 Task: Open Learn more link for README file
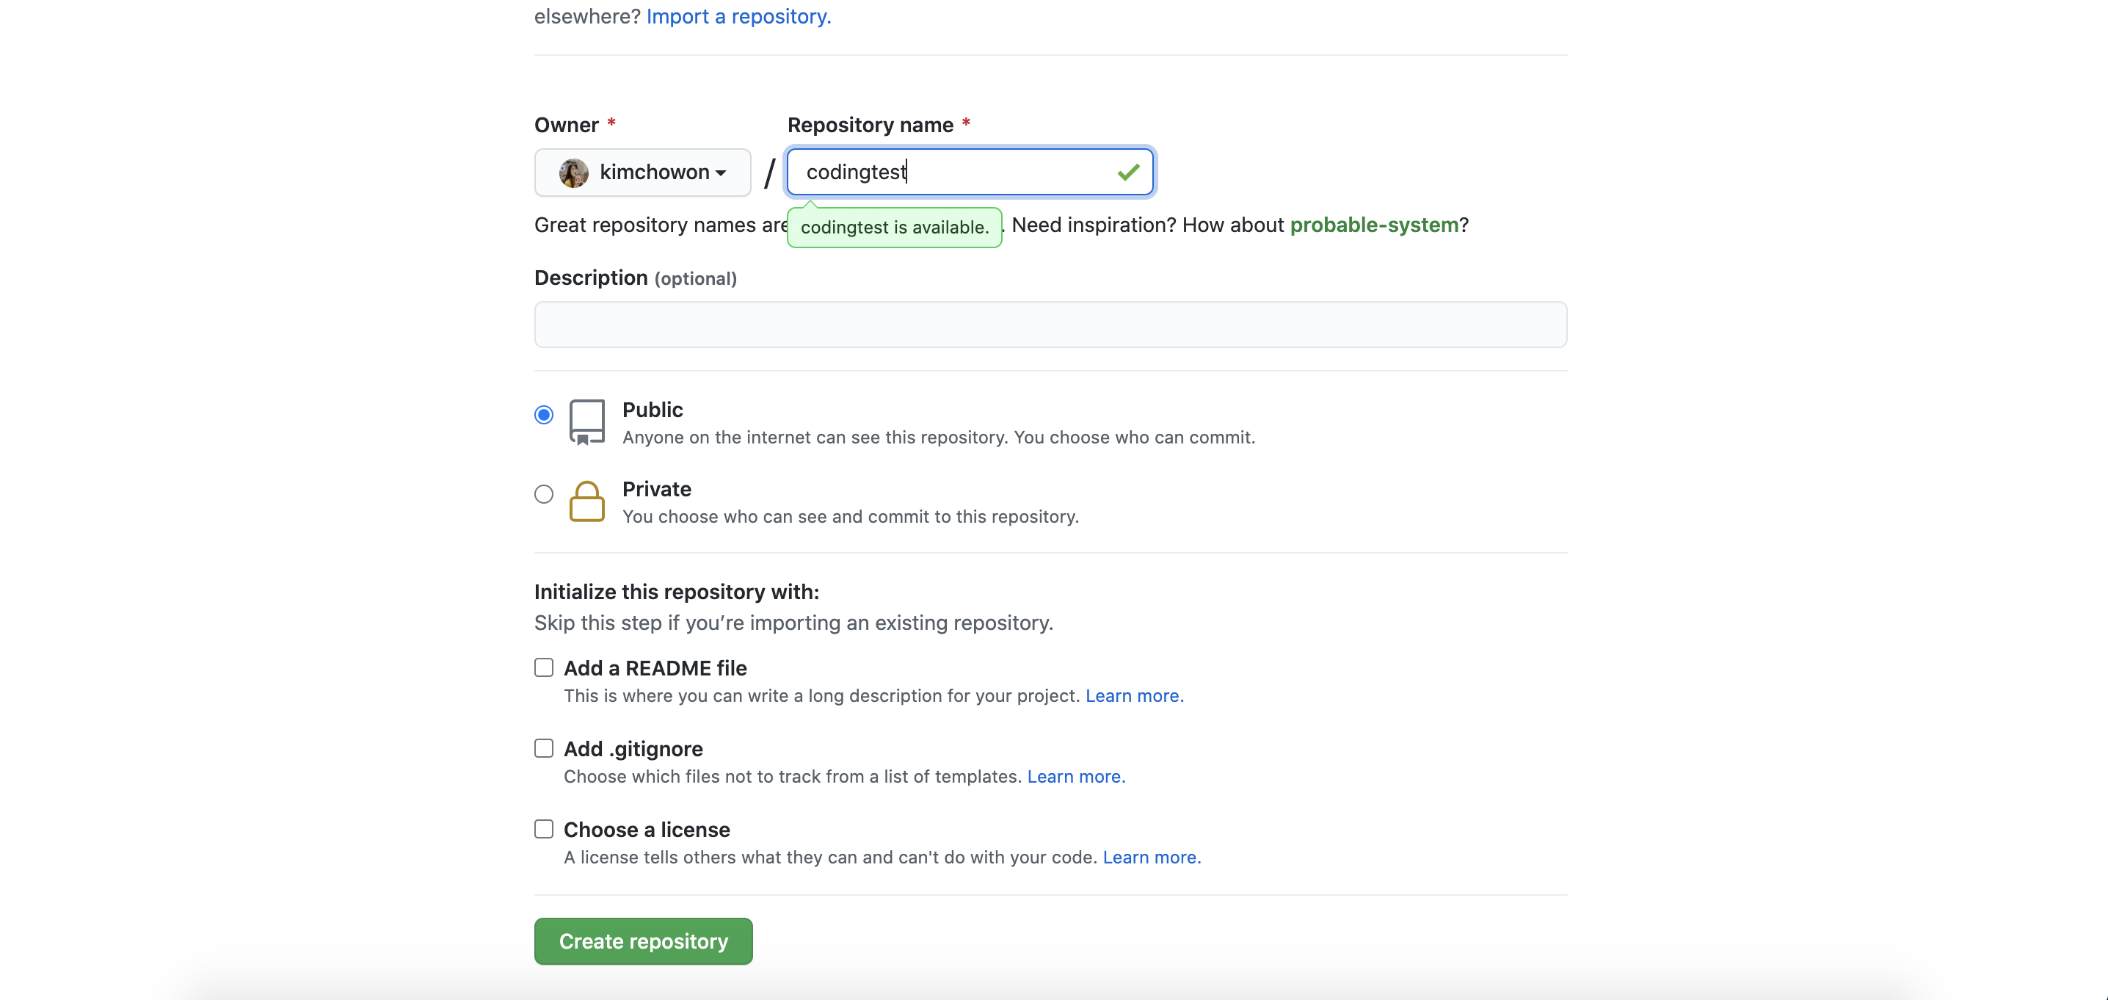[1133, 695]
